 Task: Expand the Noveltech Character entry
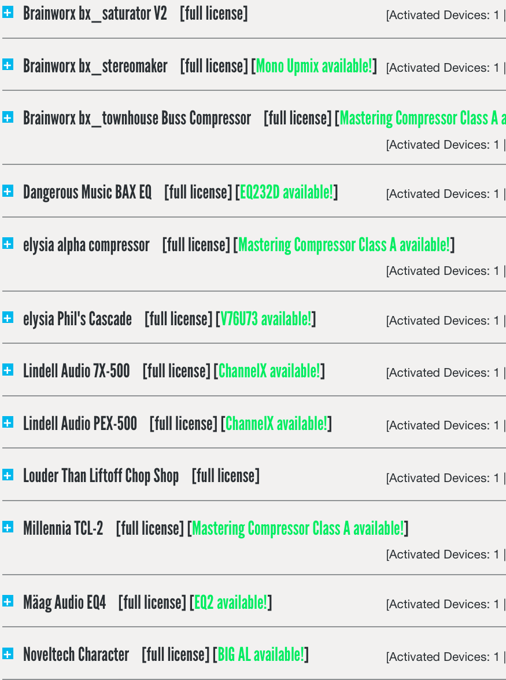pos(8,653)
